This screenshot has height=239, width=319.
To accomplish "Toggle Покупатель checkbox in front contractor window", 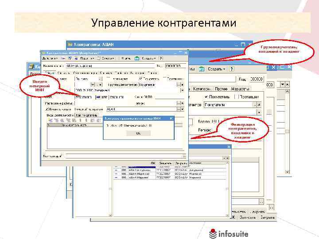I will [x=140, y=79].
